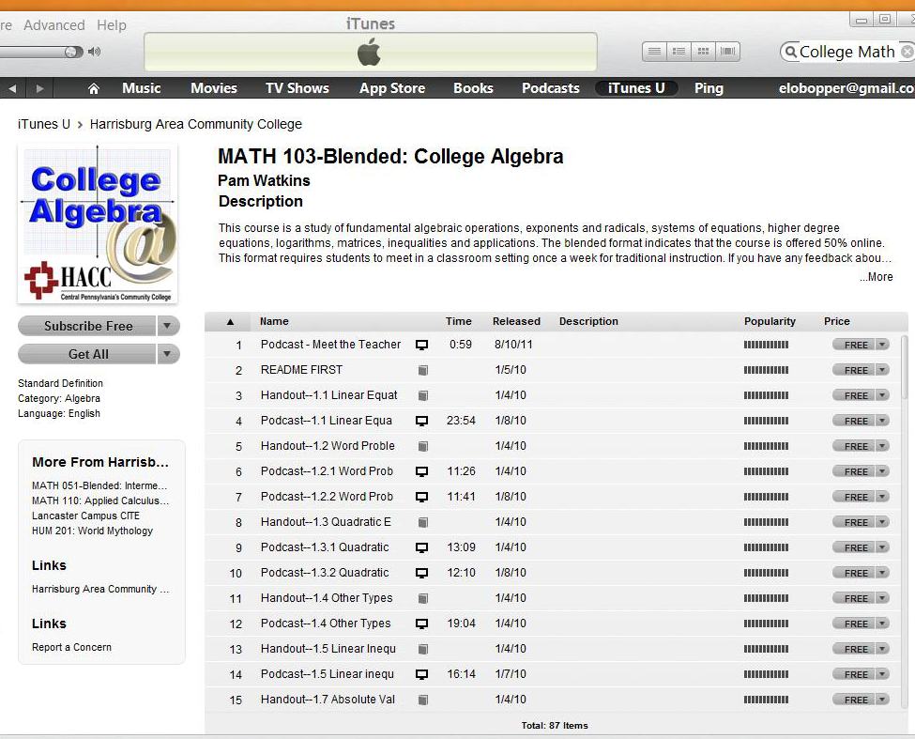Open the Help menu

pos(112,25)
